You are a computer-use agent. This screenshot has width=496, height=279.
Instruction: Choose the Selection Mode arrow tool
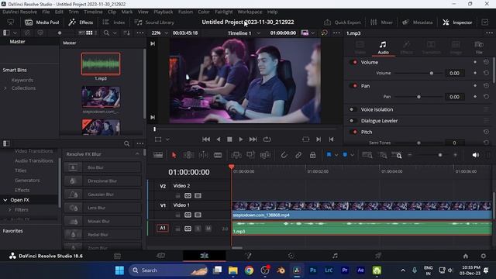point(174,155)
